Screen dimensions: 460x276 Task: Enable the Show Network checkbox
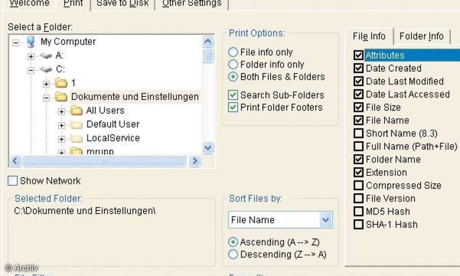[x=13, y=181]
